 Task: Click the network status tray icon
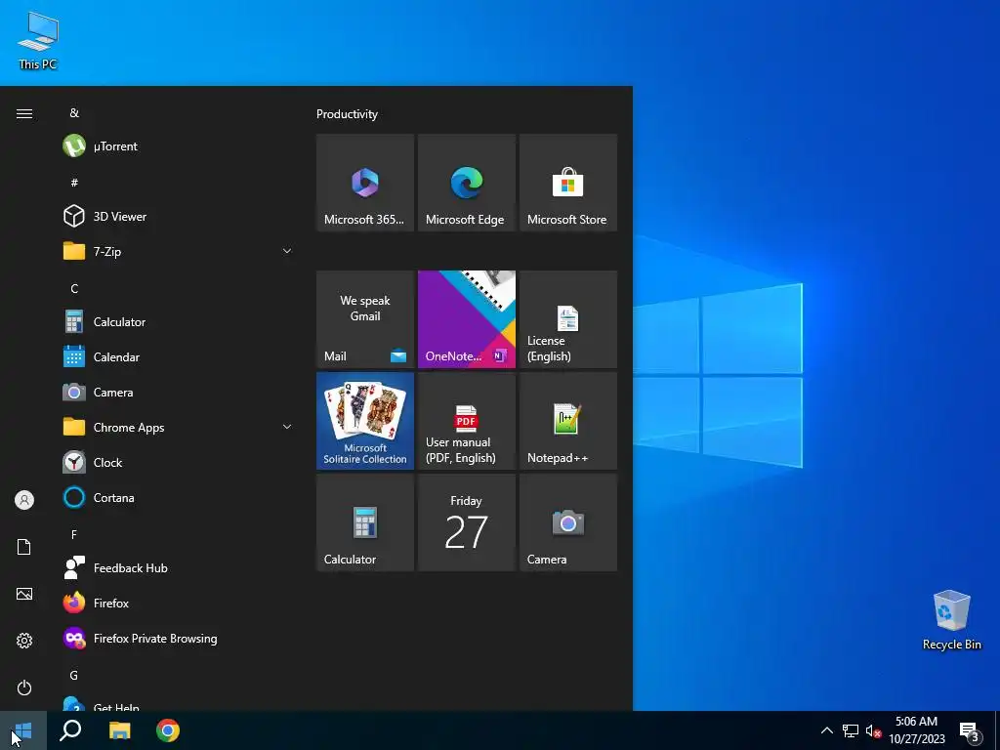(851, 730)
